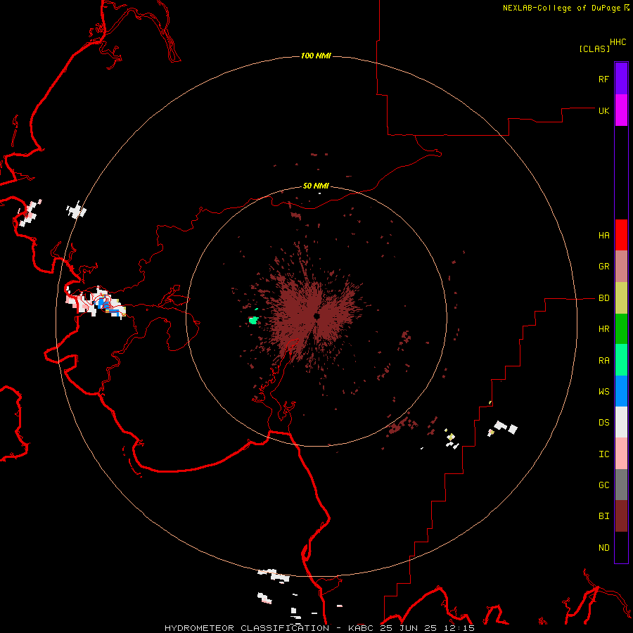This screenshot has height=633, width=633.
Task: Click the "BD" legend label
Action: [x=603, y=298]
